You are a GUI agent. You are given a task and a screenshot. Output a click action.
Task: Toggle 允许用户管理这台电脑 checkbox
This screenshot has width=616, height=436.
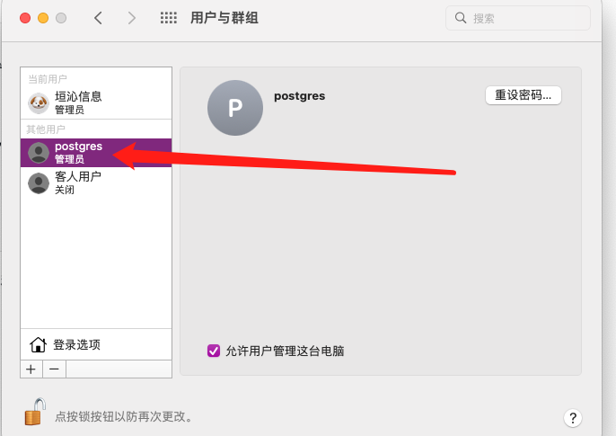[214, 351]
